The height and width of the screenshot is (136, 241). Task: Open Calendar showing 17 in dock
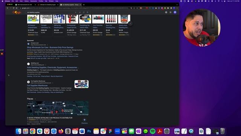75,131
